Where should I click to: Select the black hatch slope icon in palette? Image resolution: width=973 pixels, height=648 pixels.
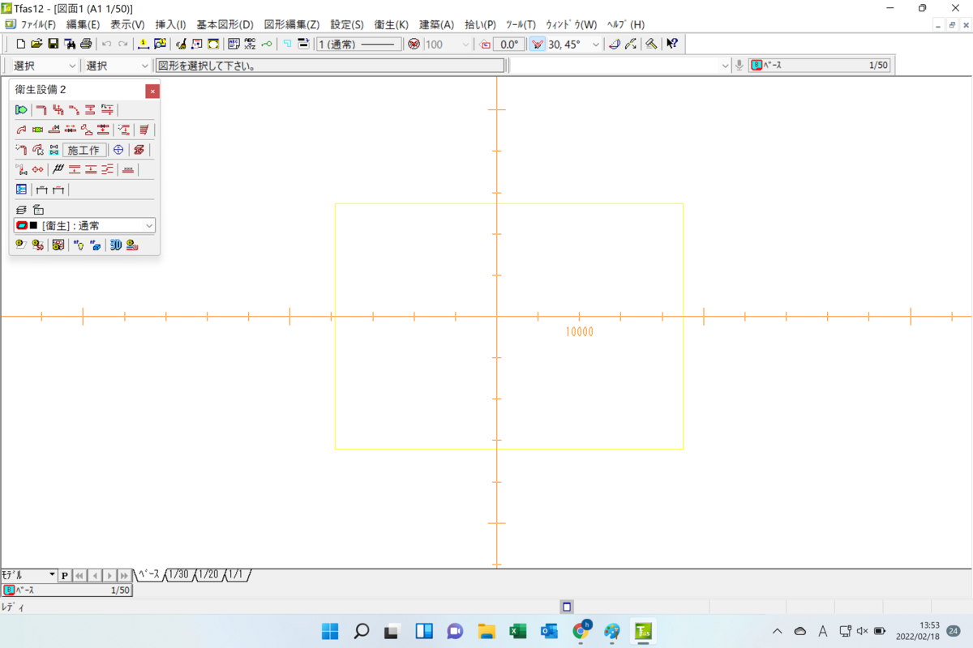coord(58,169)
